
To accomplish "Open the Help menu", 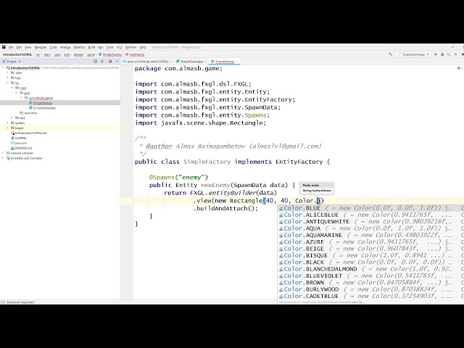I will coord(143,47).
